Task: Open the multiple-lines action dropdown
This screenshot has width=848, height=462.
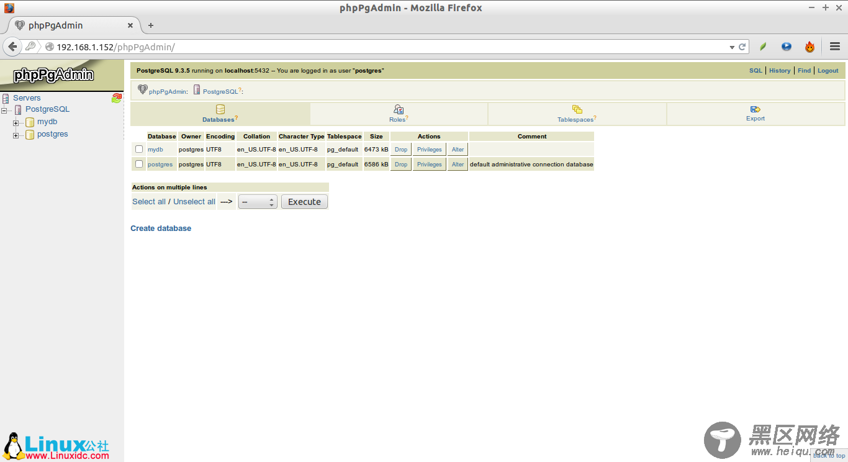Action: (258, 202)
